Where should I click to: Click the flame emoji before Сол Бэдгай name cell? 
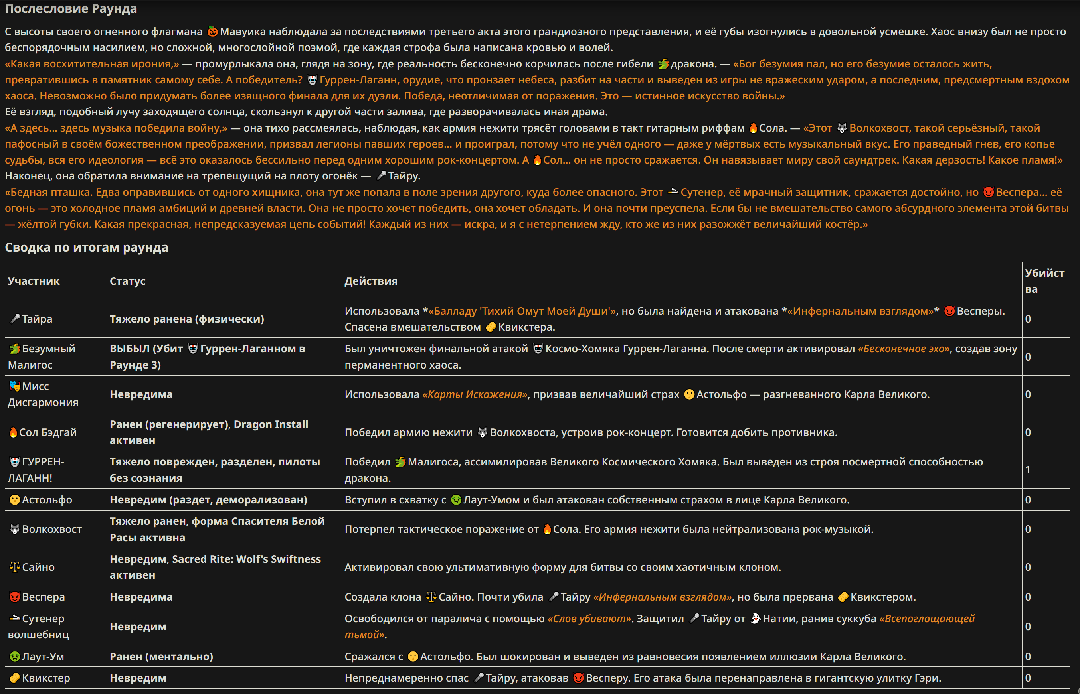(x=14, y=432)
